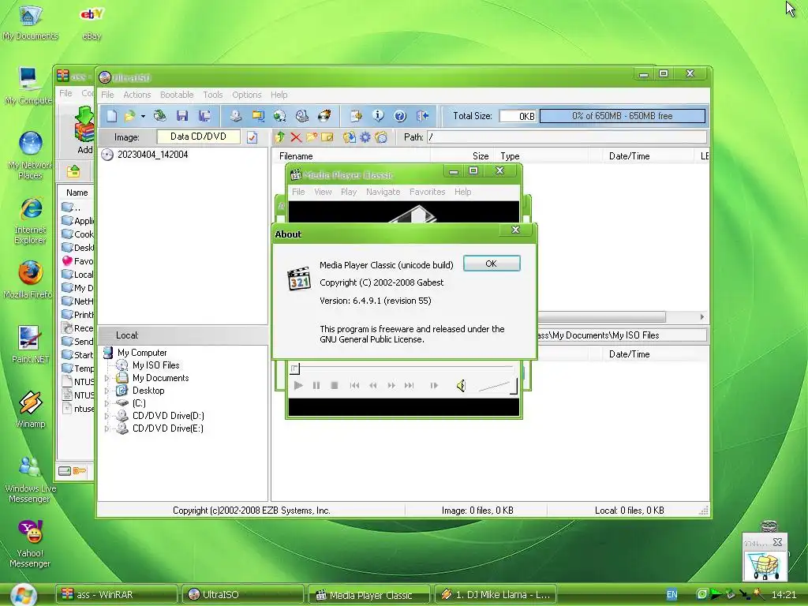Click the blue info icon in UltraISO toolbar
808x606 pixels.
pyautogui.click(x=378, y=116)
